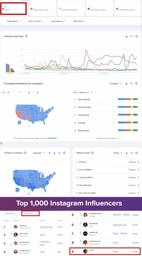Download the Interest by subregion data
Screen dimensions: 142x256
(x=54, y=153)
